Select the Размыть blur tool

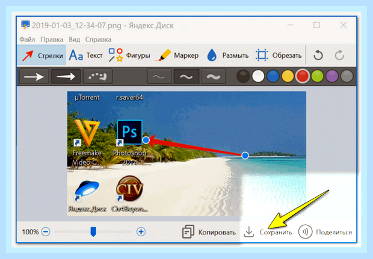click(x=227, y=55)
